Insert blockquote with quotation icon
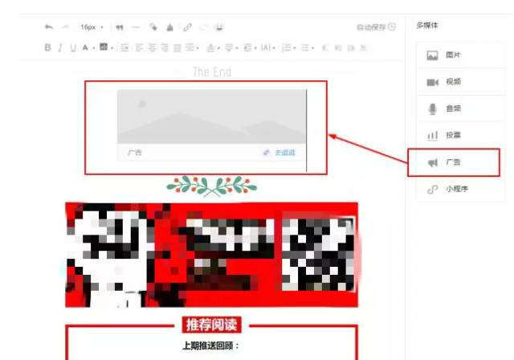The image size is (514, 360). click(x=120, y=27)
